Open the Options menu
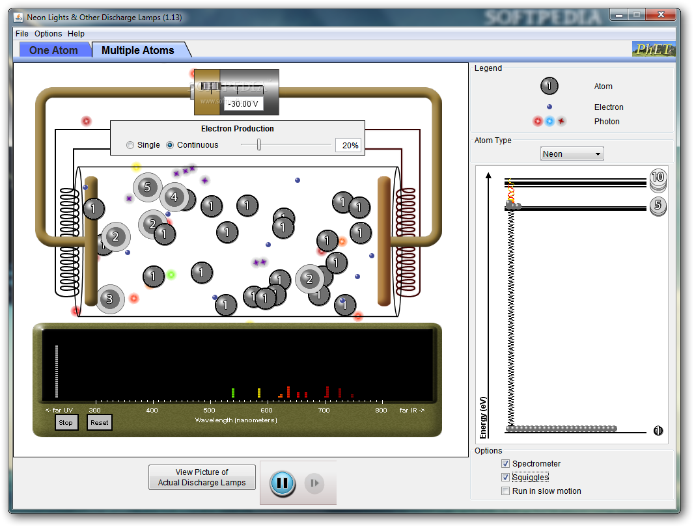The width and height of the screenshot is (694, 527). tap(48, 34)
